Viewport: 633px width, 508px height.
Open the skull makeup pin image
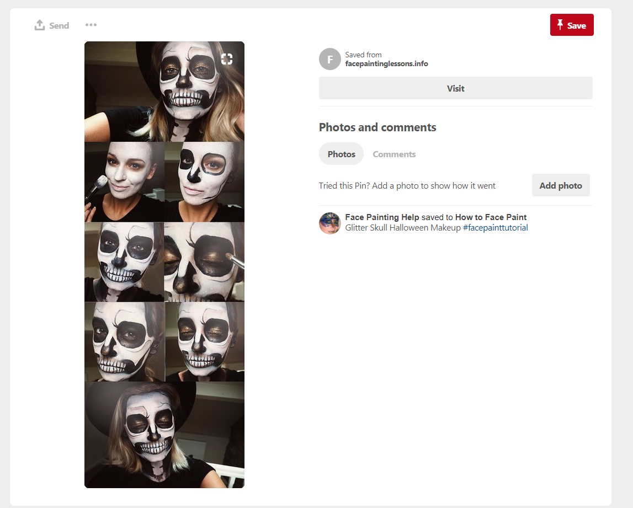pyautogui.click(x=164, y=265)
